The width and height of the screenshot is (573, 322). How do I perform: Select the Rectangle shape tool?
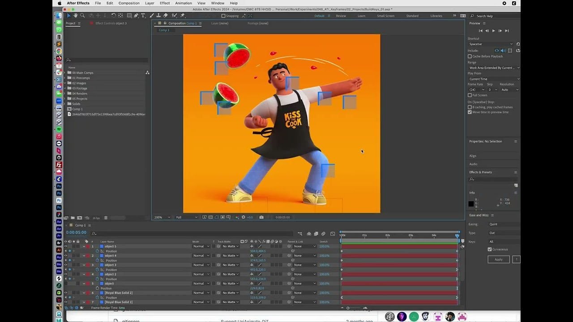pos(128,16)
